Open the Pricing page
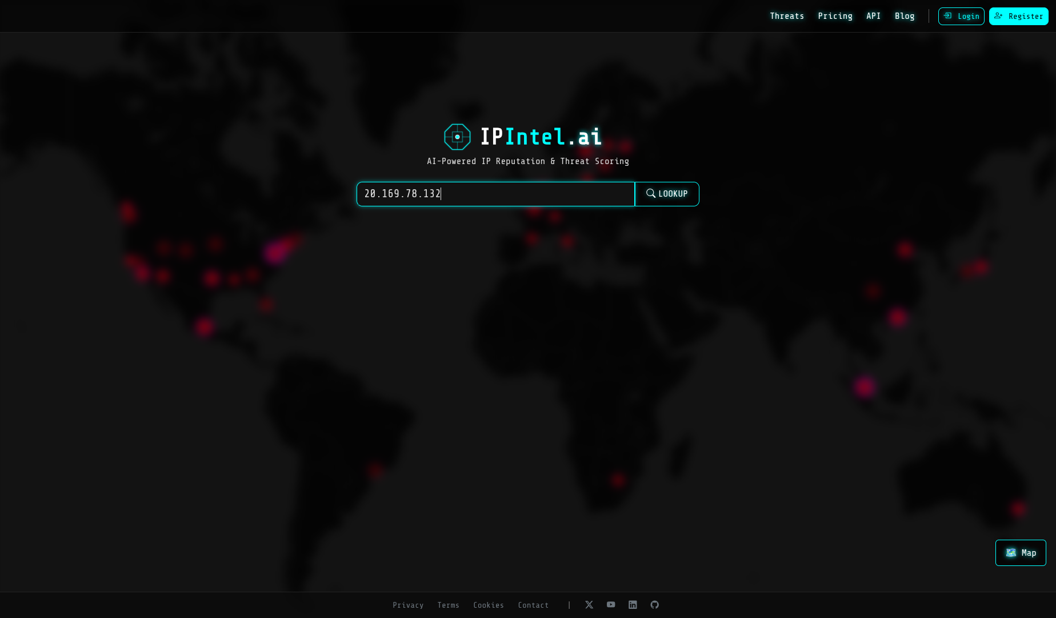Screen dimensions: 1056x618 tap(835, 16)
